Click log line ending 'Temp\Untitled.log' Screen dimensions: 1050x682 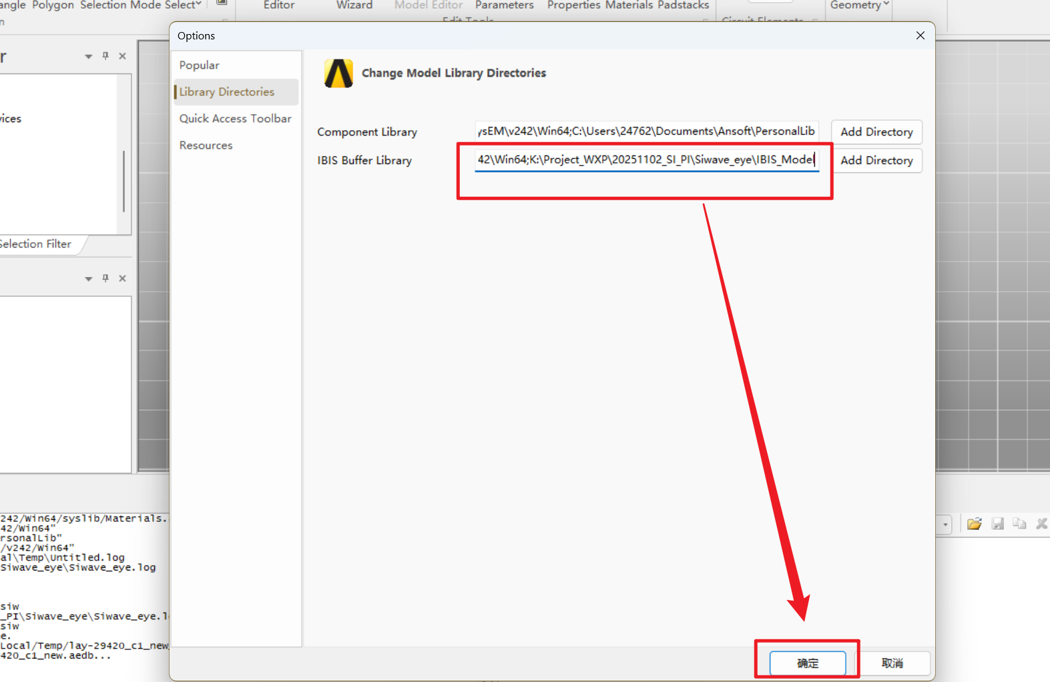(x=62, y=558)
